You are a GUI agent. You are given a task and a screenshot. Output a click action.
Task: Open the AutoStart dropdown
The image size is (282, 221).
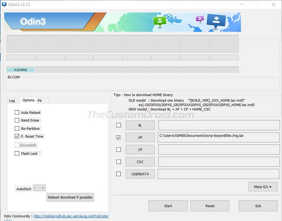39,188
